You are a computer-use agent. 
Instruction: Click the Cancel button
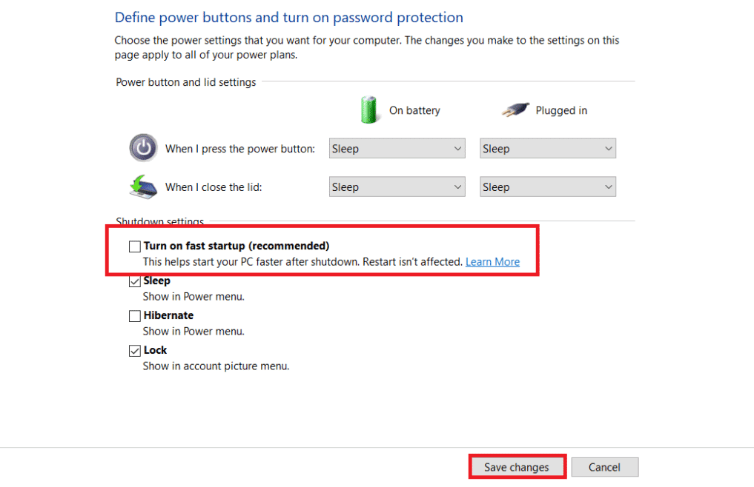pos(604,466)
